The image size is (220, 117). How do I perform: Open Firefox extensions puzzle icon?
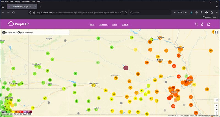[211, 12]
